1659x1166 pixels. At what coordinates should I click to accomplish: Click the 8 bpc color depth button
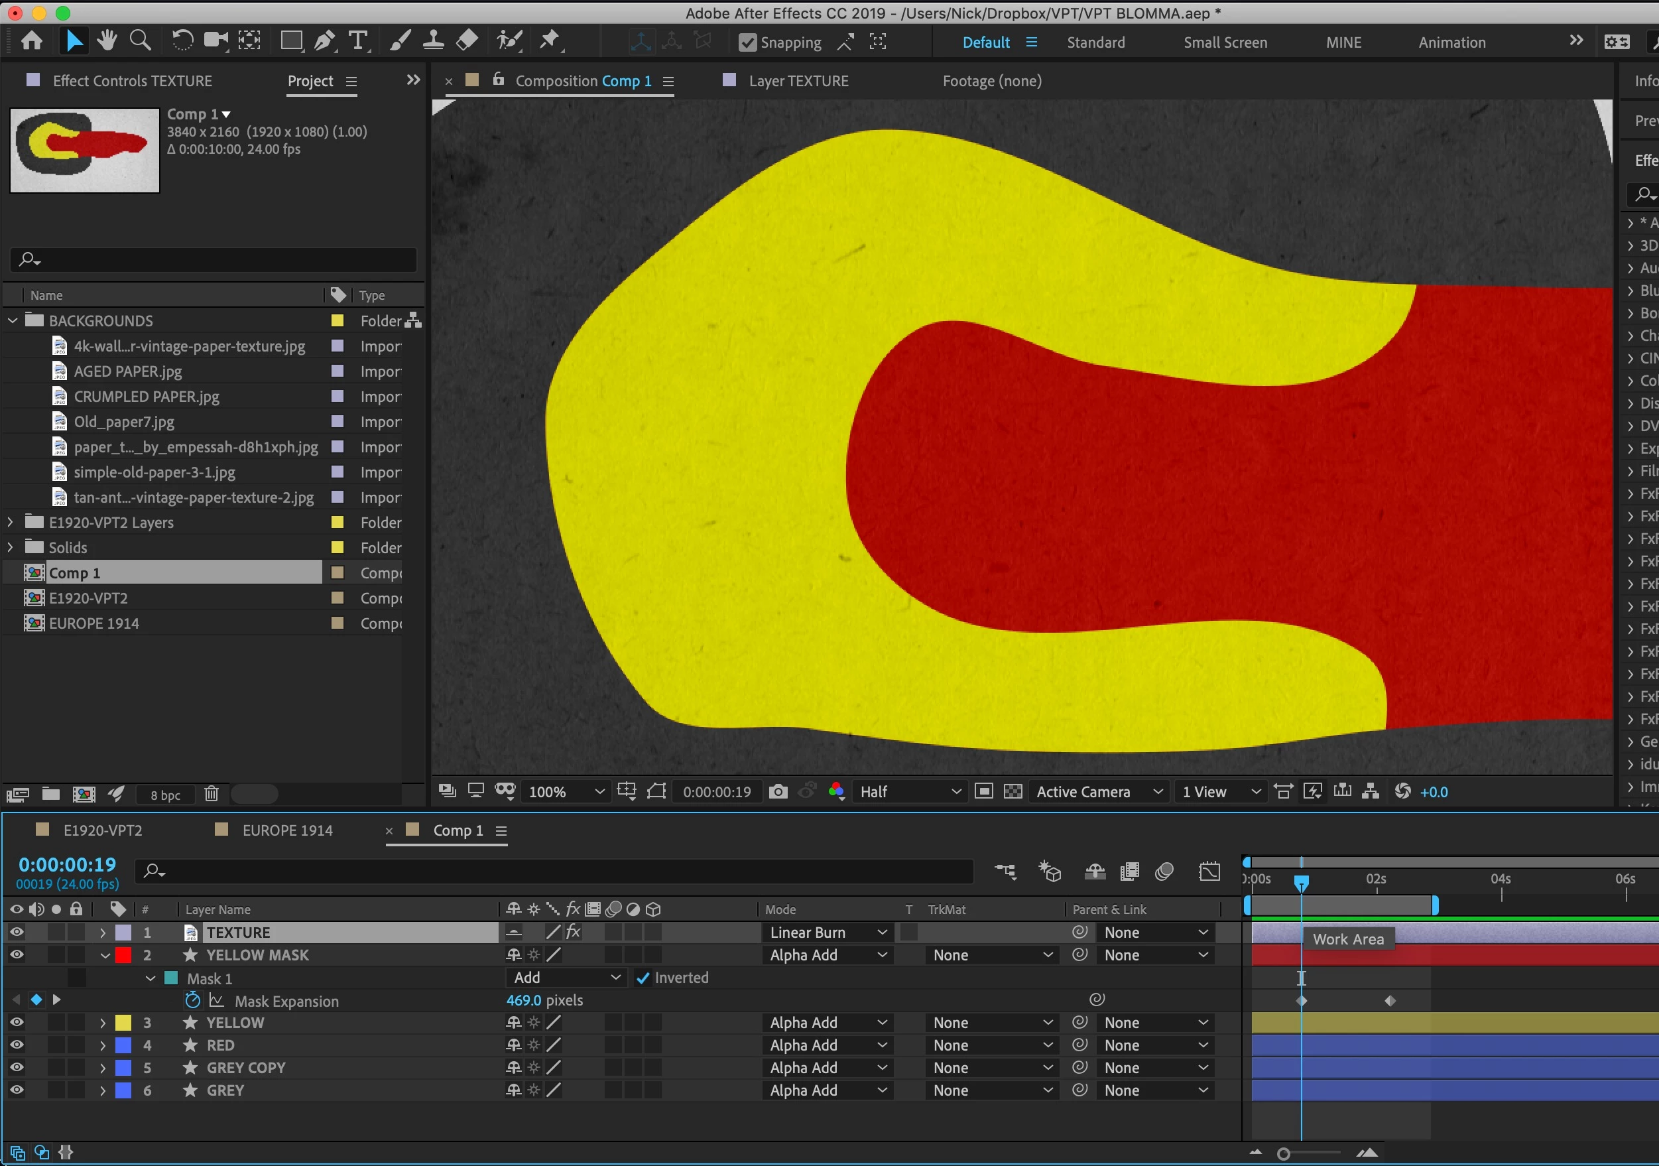pos(166,795)
